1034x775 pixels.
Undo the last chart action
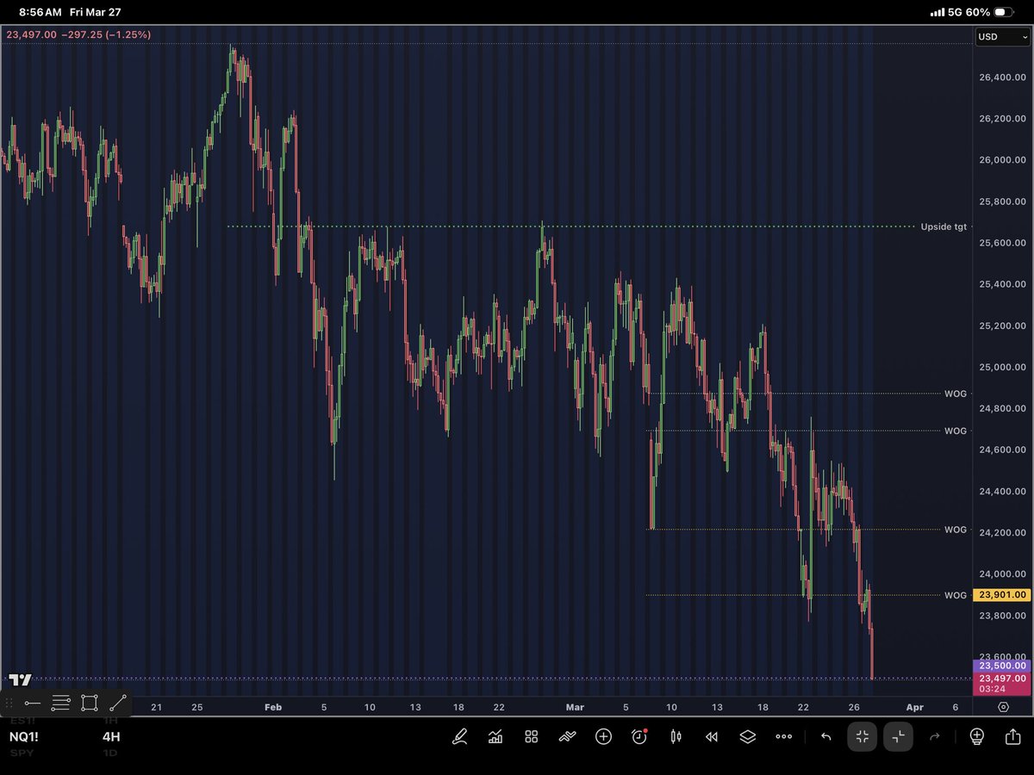click(824, 737)
